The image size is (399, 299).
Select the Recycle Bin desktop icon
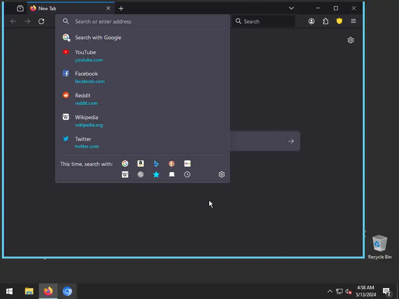coord(380,247)
